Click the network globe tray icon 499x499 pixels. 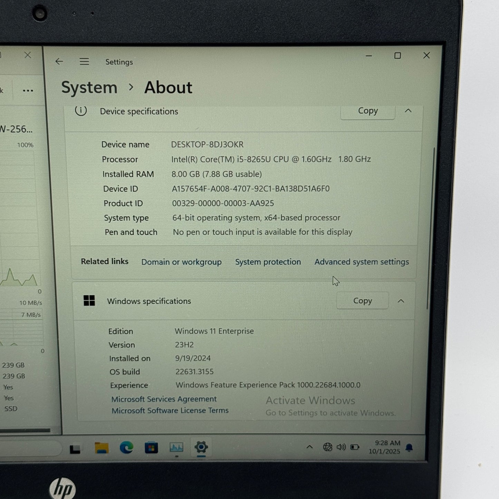[x=327, y=447]
